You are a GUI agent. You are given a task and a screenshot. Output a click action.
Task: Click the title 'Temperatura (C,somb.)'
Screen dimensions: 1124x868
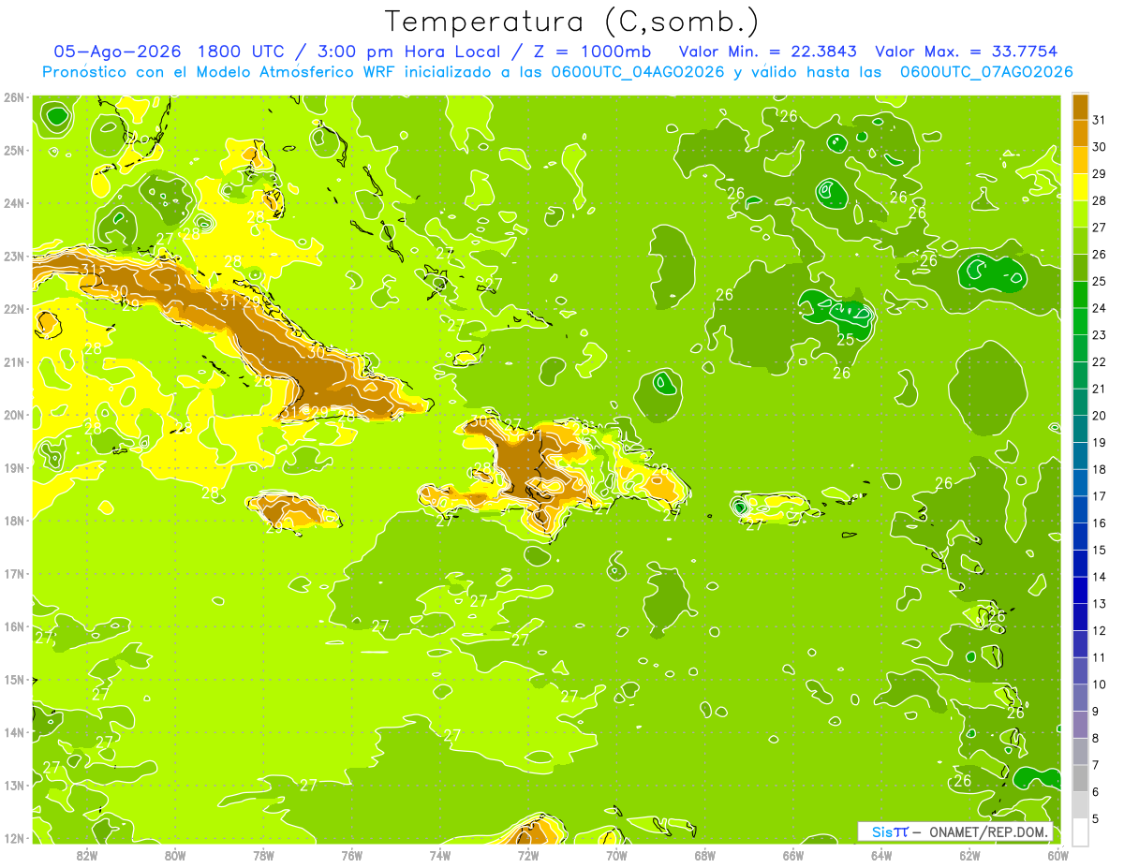pyautogui.click(x=571, y=22)
